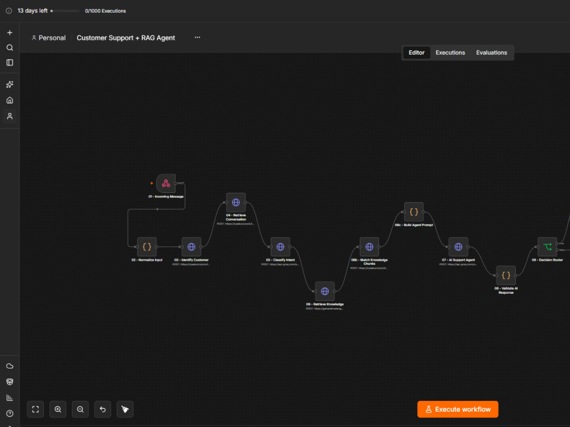
Task: Click the undo arrow canvas button
Action: [103, 409]
